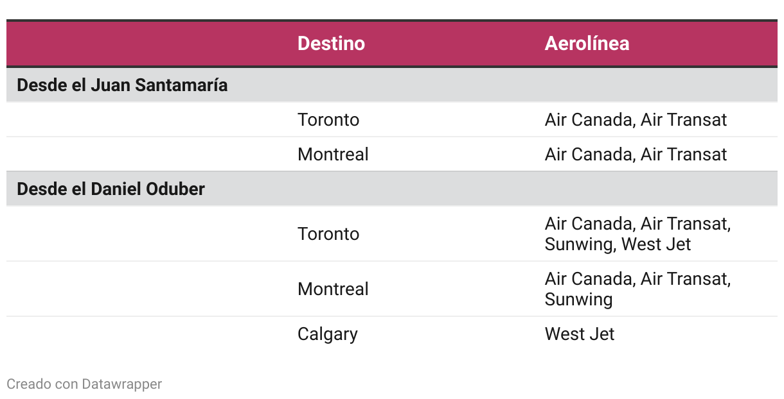Click 'Air Canada, Air Transat' in first Toronto row
Viewport: 784px width, 399px height.
636,119
